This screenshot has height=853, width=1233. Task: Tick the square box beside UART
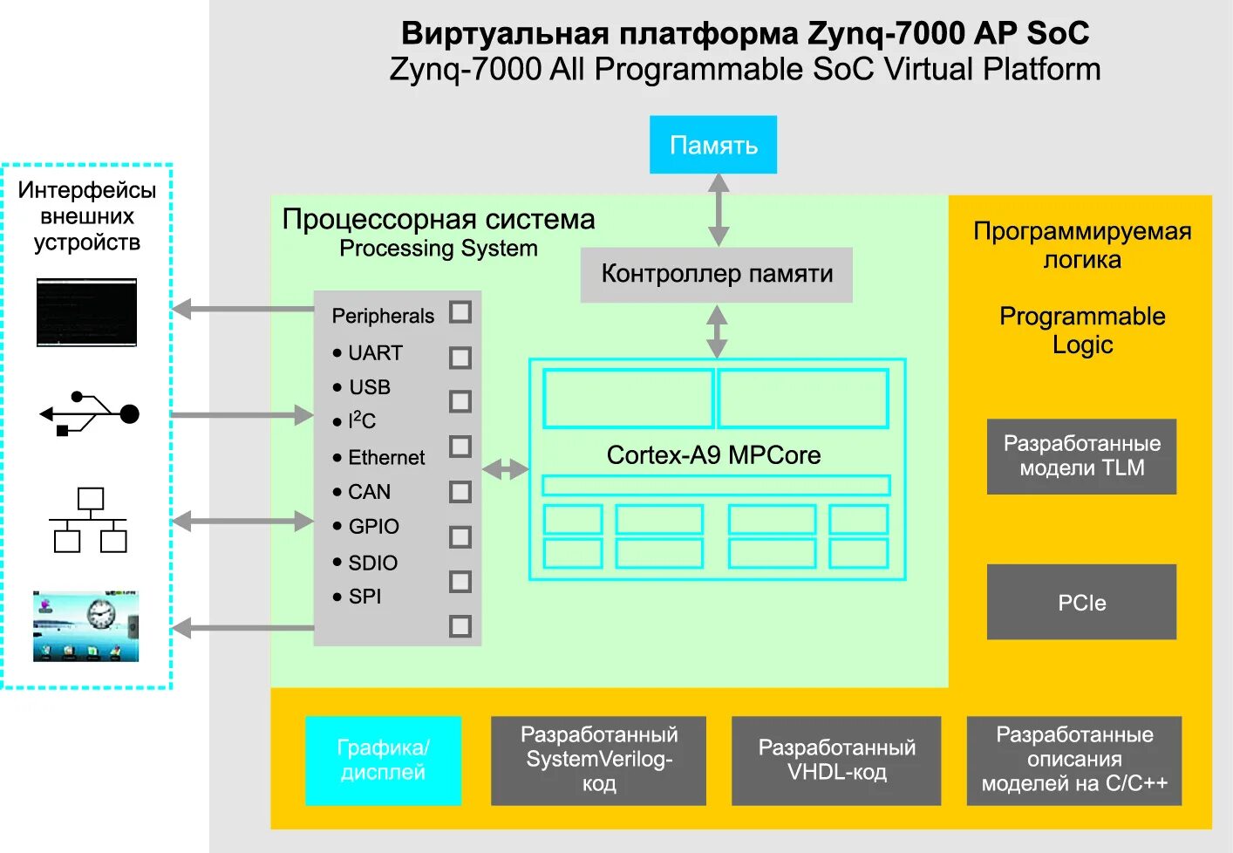(460, 358)
